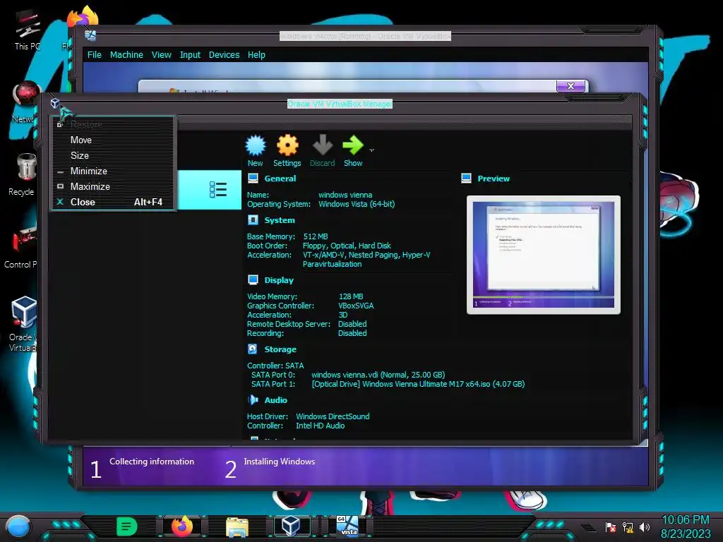
Task: Click the System section header link
Action: (280, 220)
